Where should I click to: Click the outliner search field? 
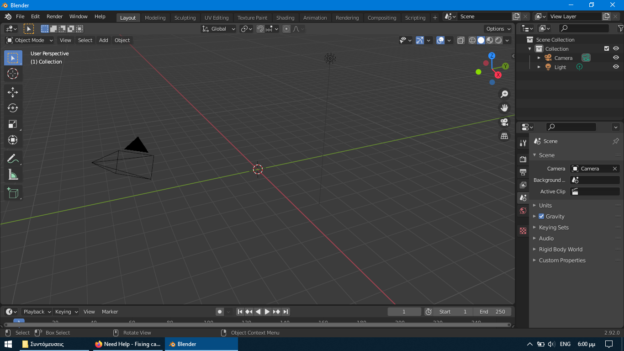pyautogui.click(x=584, y=28)
